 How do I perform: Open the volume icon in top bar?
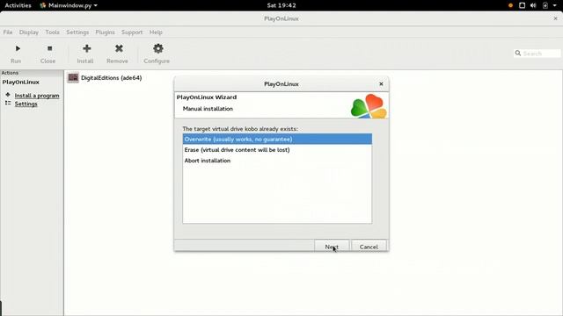(533, 5)
